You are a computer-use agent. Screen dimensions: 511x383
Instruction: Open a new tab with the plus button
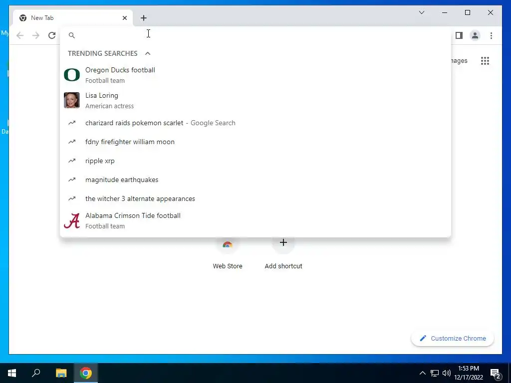coord(144,18)
